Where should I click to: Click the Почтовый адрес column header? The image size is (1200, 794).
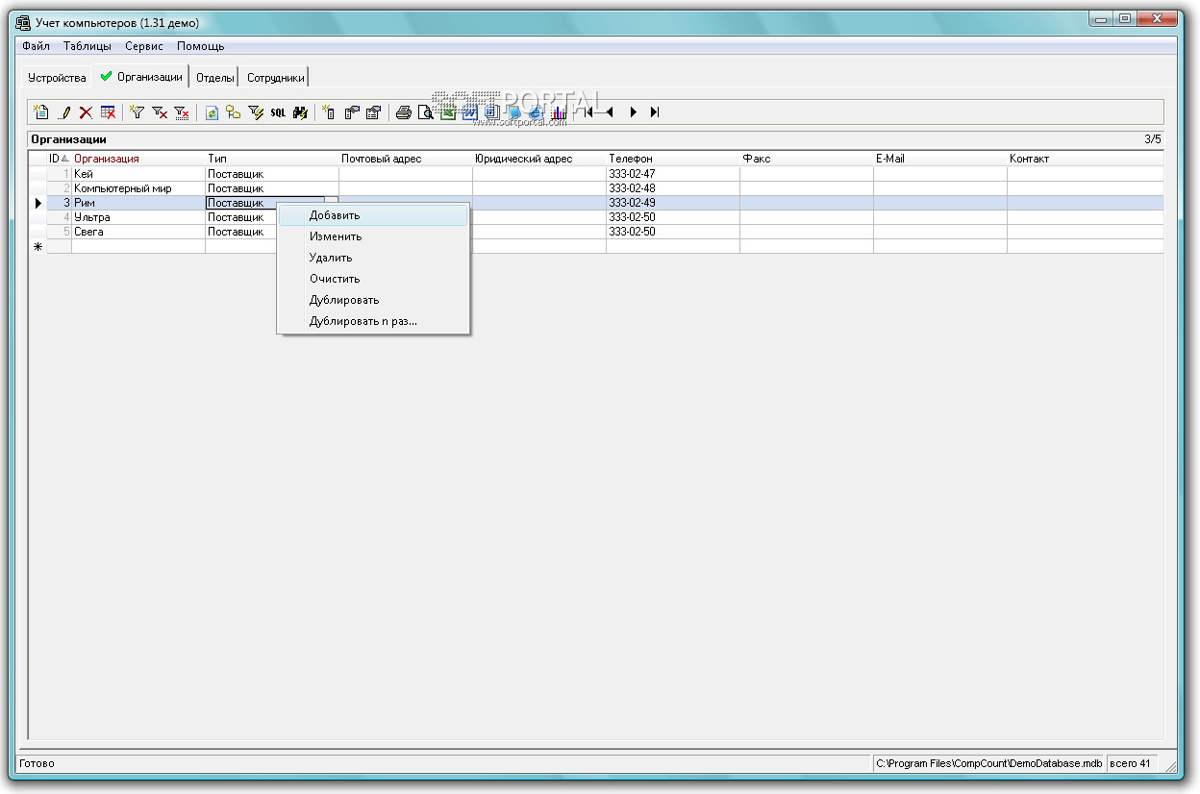tap(406, 159)
